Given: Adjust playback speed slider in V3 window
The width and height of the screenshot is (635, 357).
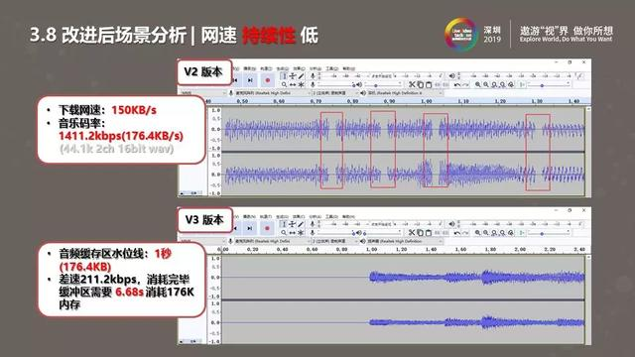Looking at the screenshot, I should point(549,233).
